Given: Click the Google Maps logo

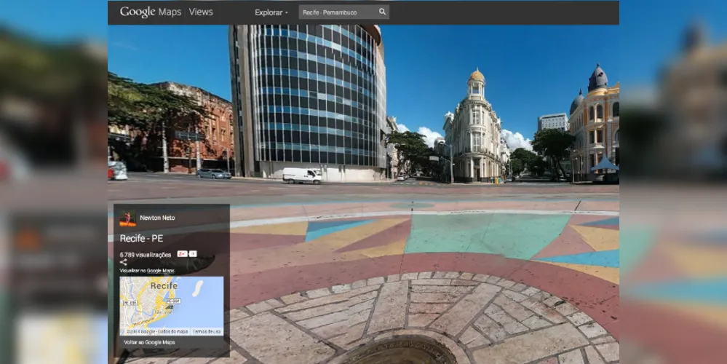Looking at the screenshot, I should pos(150,12).
